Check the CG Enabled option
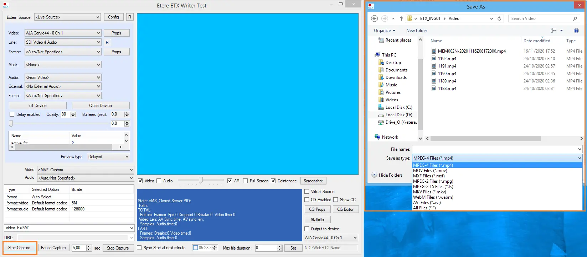Screen dimensions: 587x257 pos(307,200)
